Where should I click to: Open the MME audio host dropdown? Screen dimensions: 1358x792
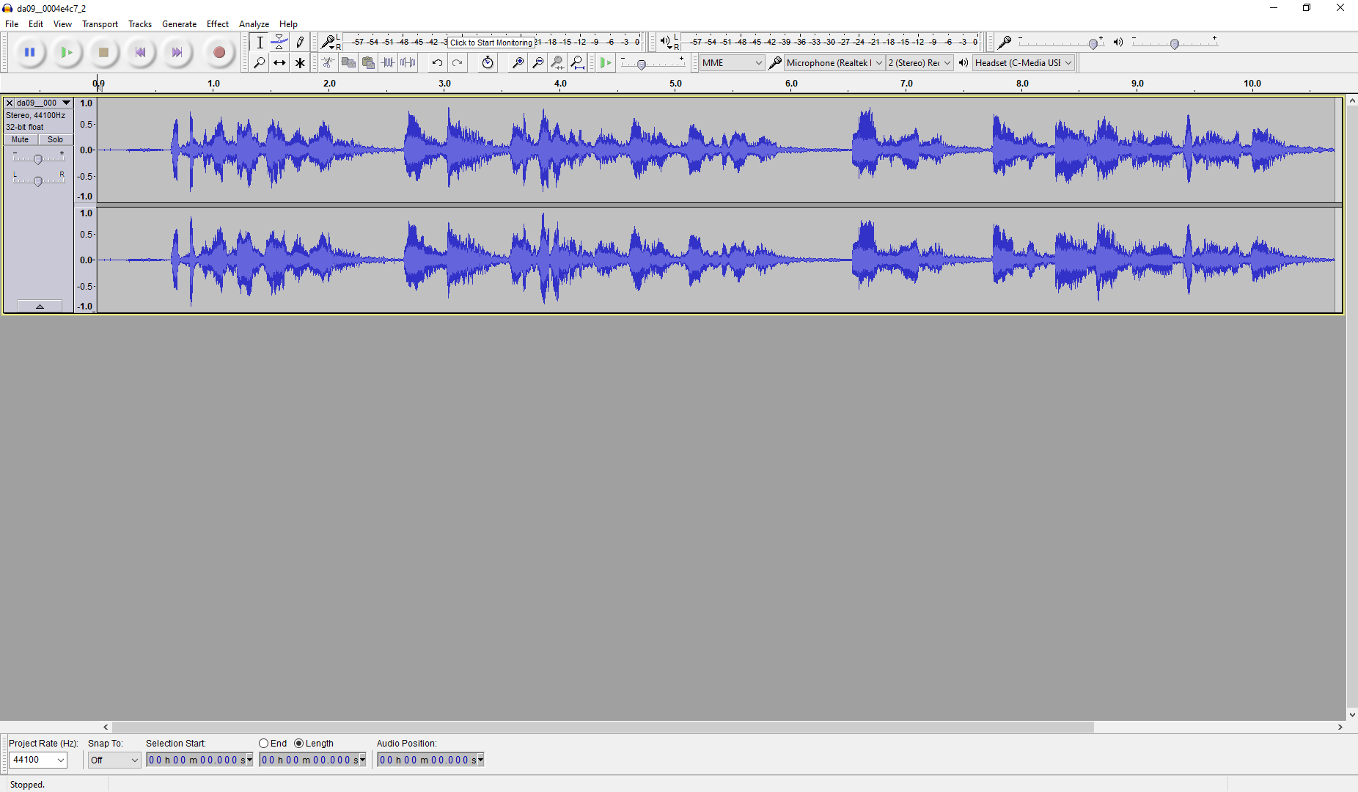tap(731, 63)
